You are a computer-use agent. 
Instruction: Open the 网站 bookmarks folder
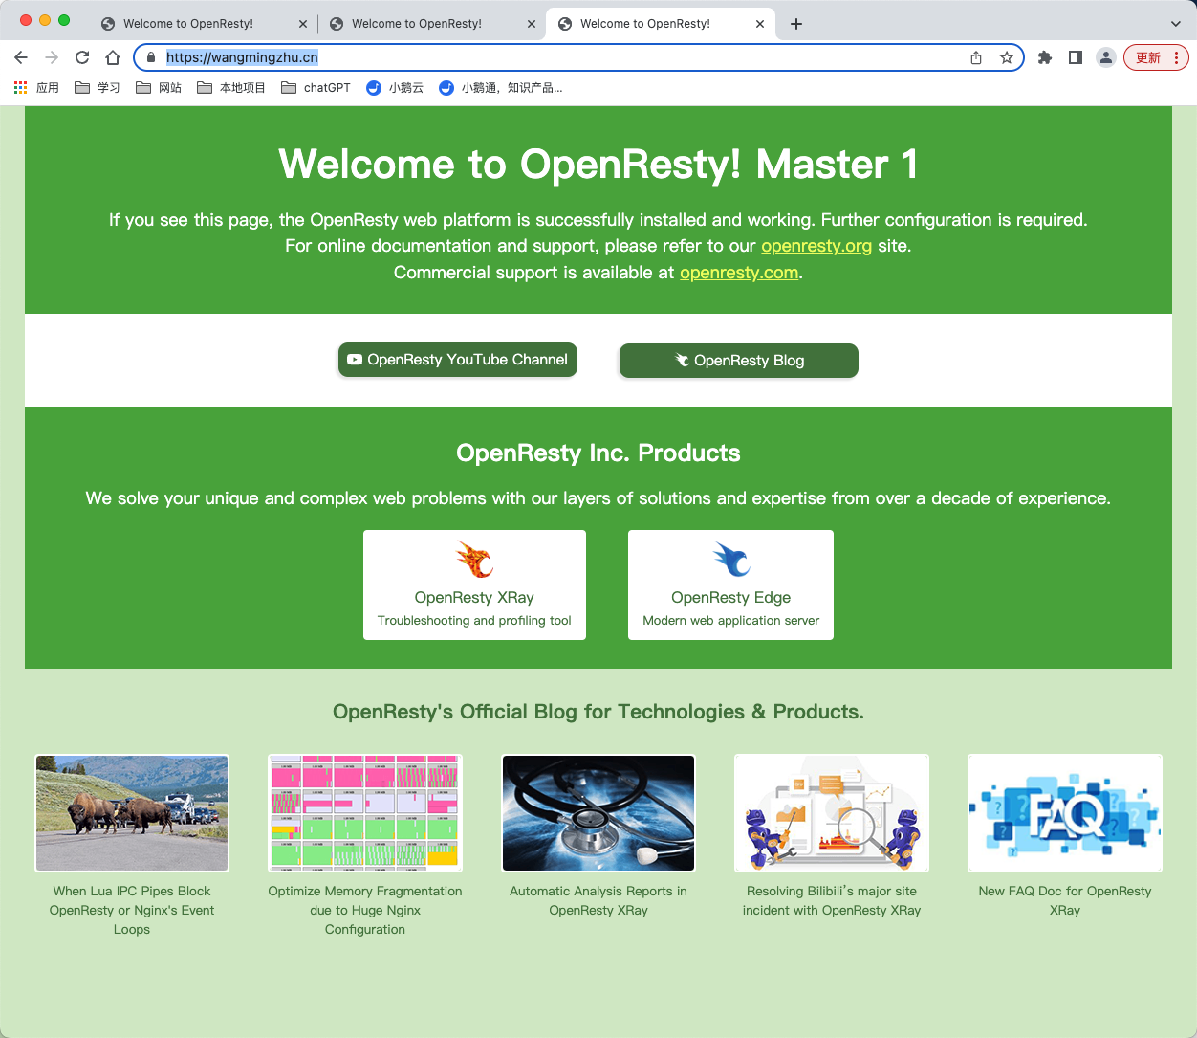click(x=159, y=88)
